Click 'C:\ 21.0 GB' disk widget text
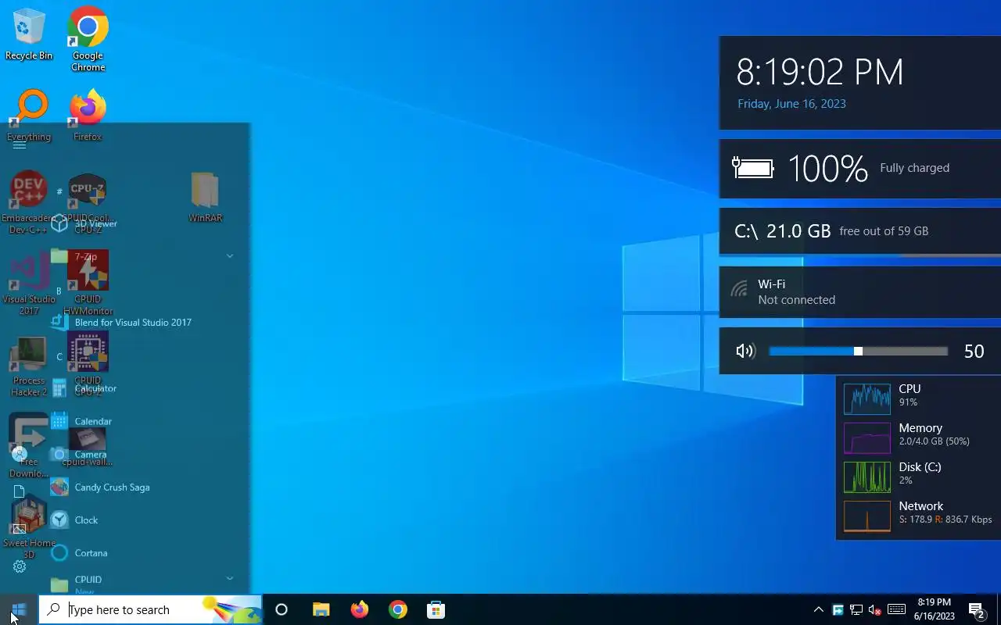Image resolution: width=1001 pixels, height=625 pixels. [x=782, y=231]
